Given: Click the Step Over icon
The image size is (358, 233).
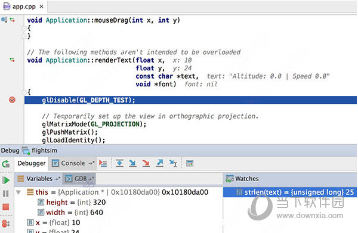Looking at the screenshot, I should (119, 163).
